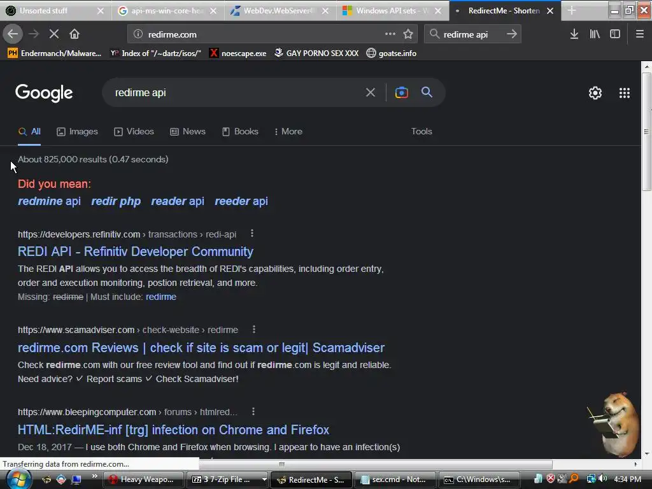Go to Google homepage via logo
Viewport: 652px width, 489px height.
44,93
